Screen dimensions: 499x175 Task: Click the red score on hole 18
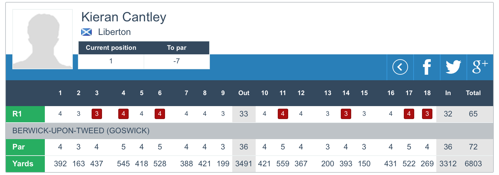[x=427, y=114]
